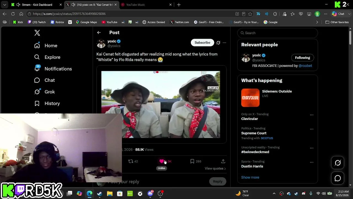The height and width of the screenshot is (199, 353).
Task: Open the floating messages chat button
Action: click(x=338, y=178)
